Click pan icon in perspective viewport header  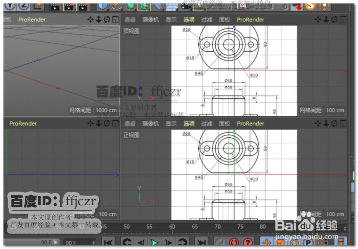click(91, 20)
